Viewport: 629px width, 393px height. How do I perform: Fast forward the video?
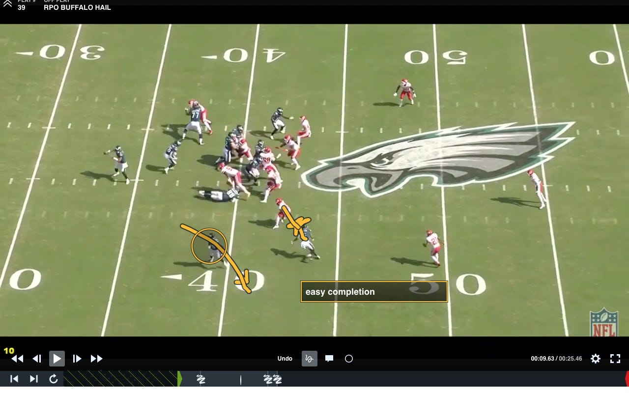[x=97, y=359]
